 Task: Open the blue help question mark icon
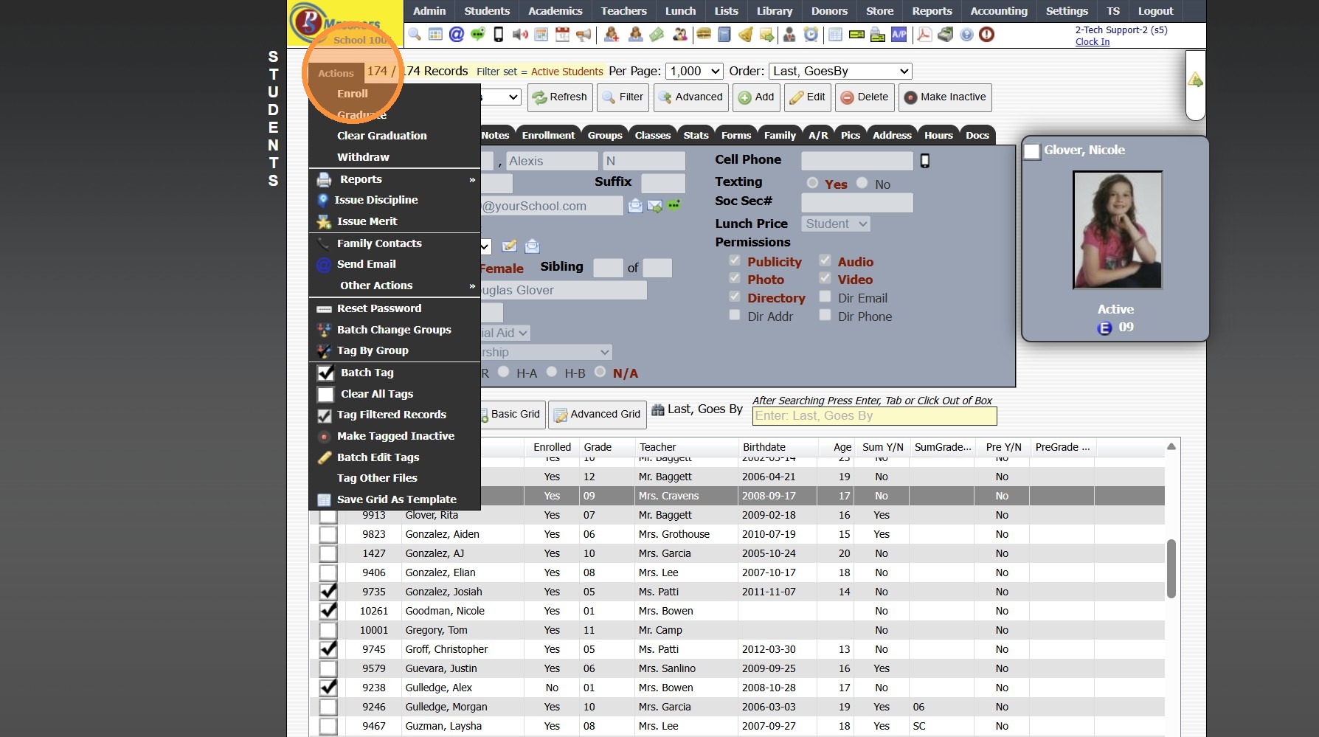click(x=966, y=34)
